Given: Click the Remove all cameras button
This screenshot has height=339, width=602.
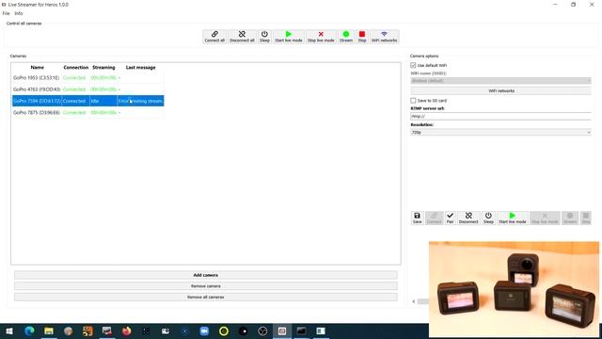Looking at the screenshot, I should [x=206, y=298].
